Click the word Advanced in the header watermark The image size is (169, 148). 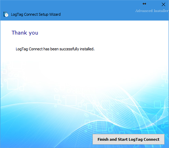click(x=144, y=11)
